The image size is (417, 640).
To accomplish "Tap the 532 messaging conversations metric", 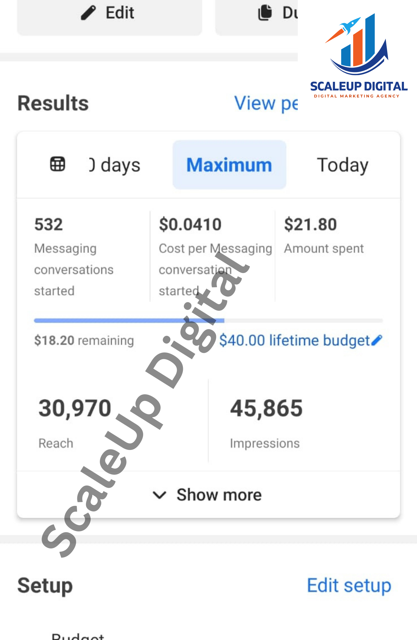I will 49,224.
